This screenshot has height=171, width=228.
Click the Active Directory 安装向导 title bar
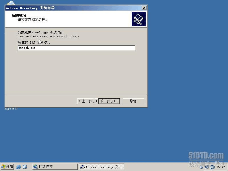pos(71,8)
